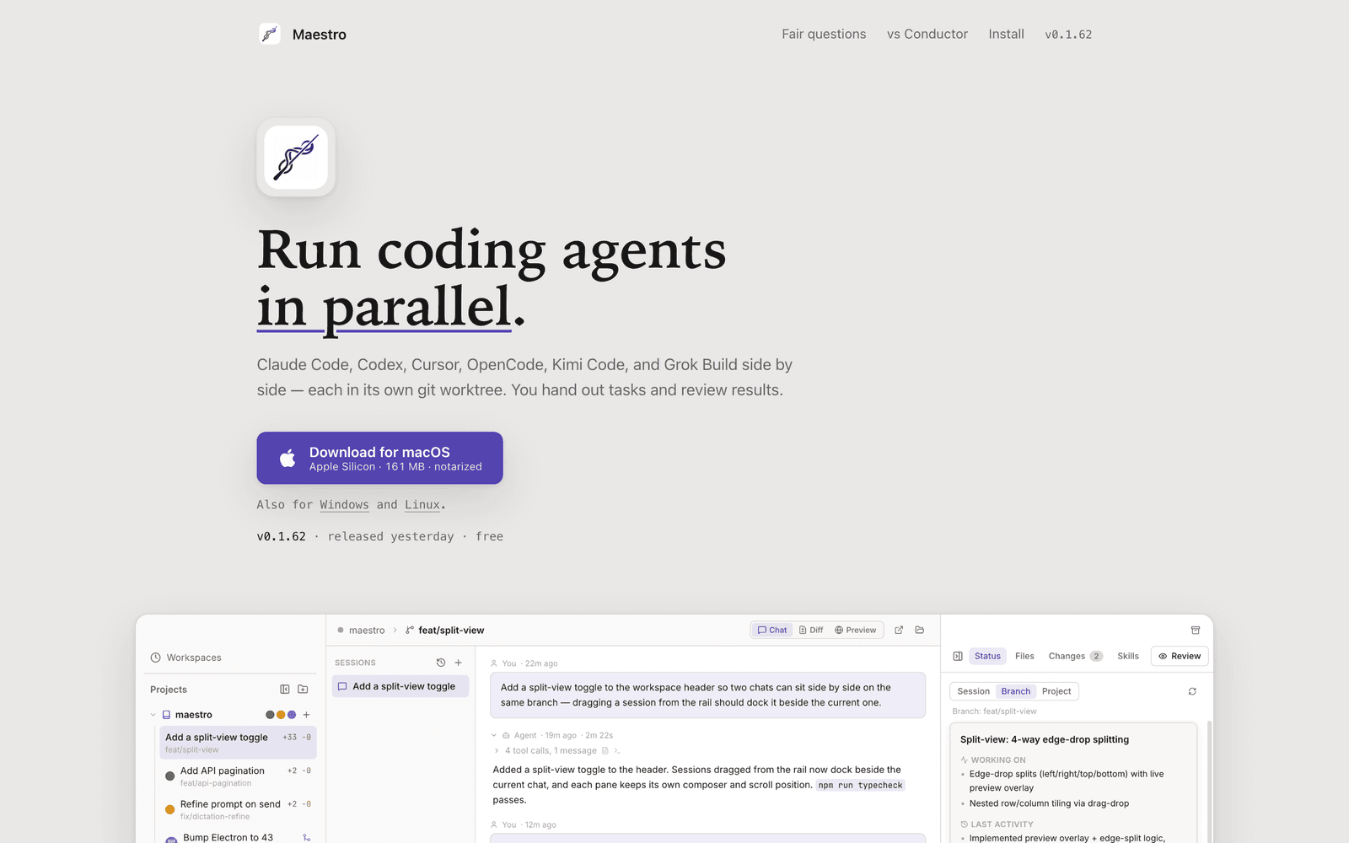
Task: Click the Linux download link
Action: tap(422, 504)
